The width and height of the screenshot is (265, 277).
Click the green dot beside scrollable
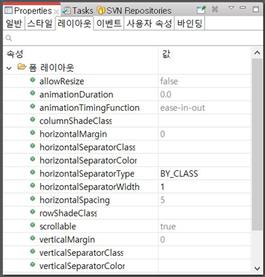coord(33,225)
